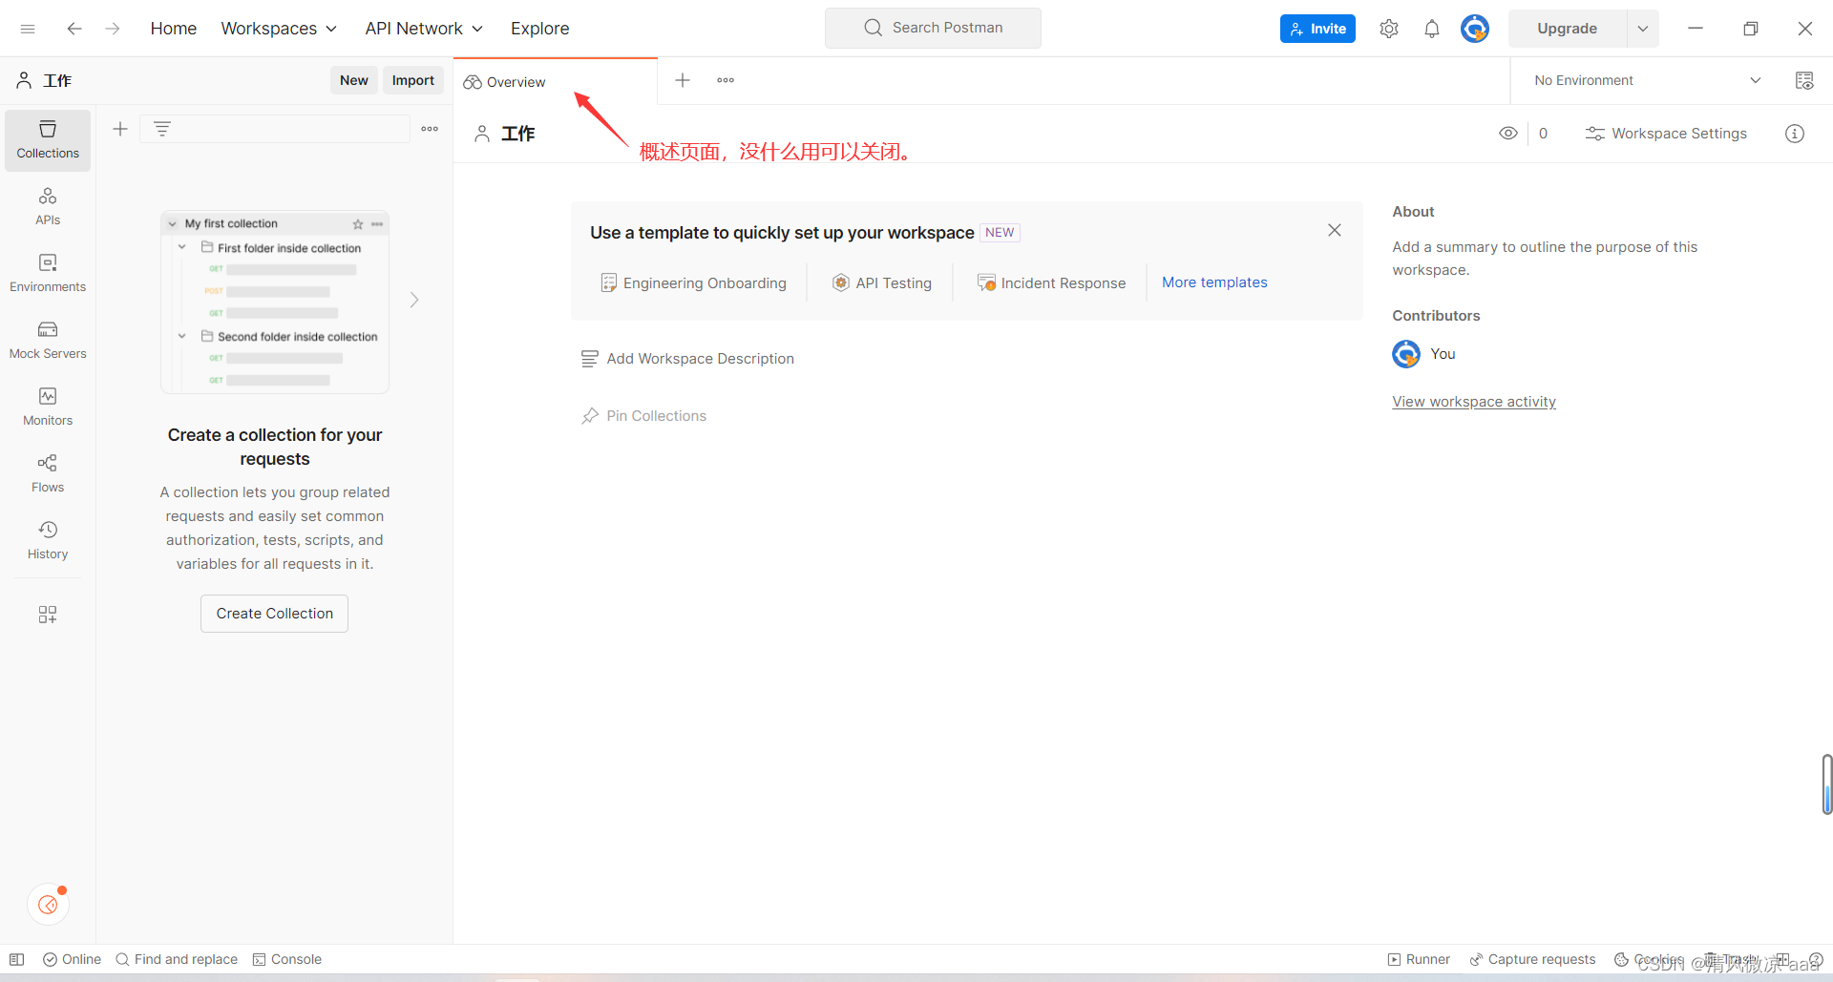Open Runner from the status bar
The image size is (1833, 982).
tap(1419, 959)
